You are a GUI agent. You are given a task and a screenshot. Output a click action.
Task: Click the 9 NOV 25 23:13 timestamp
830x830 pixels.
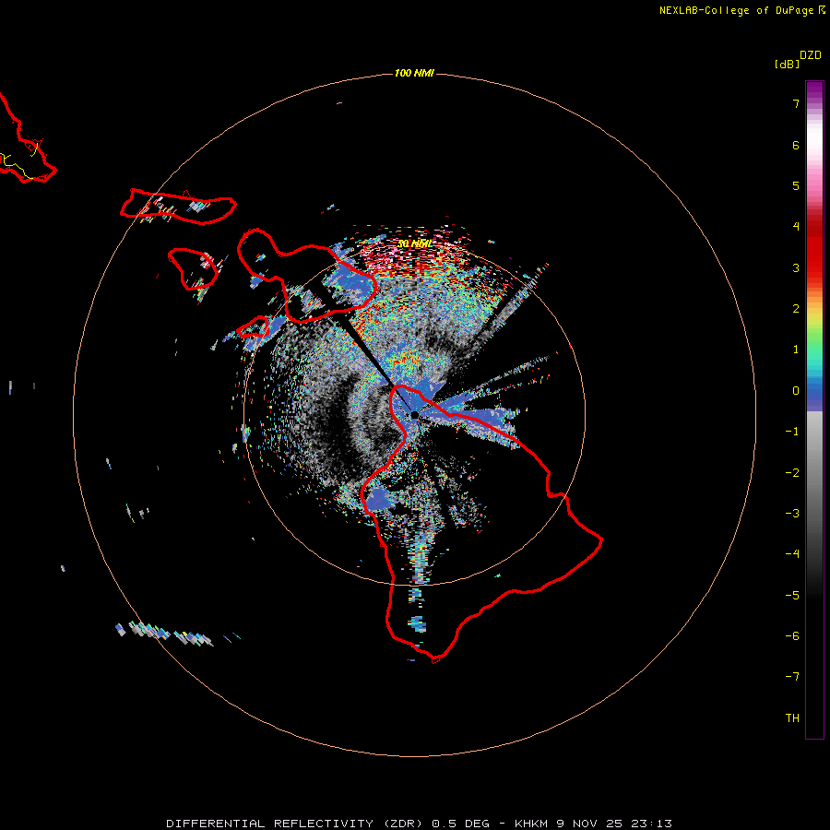(614, 824)
